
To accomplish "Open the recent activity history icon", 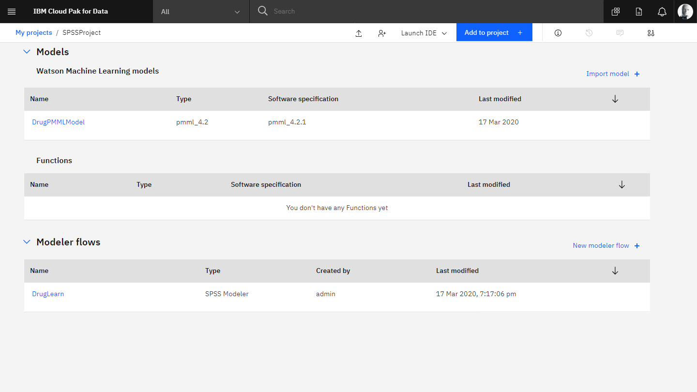I will (589, 33).
